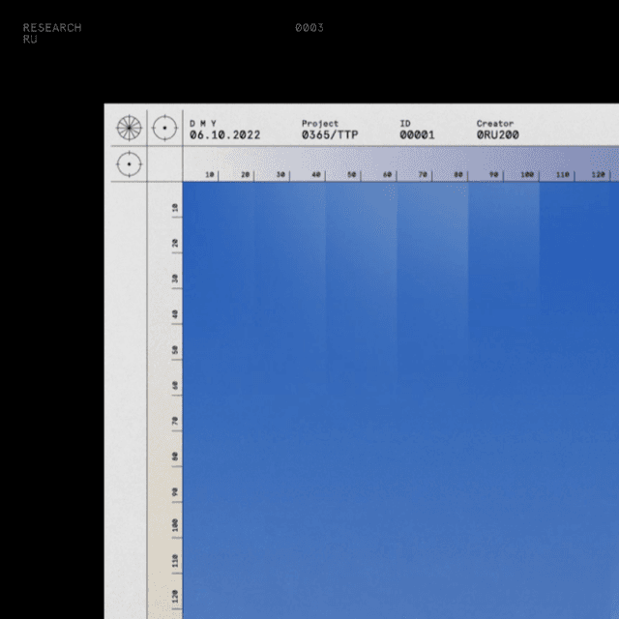The width and height of the screenshot is (619, 619).
Task: Click the radial wheel icon in header
Action: tap(129, 128)
